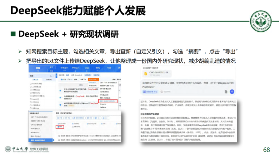Open the CNKI txt file attachment
The image size is (279, 157).
(x=157, y=74)
